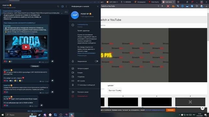Toggle the Telegram side panel icon

point(62,6)
